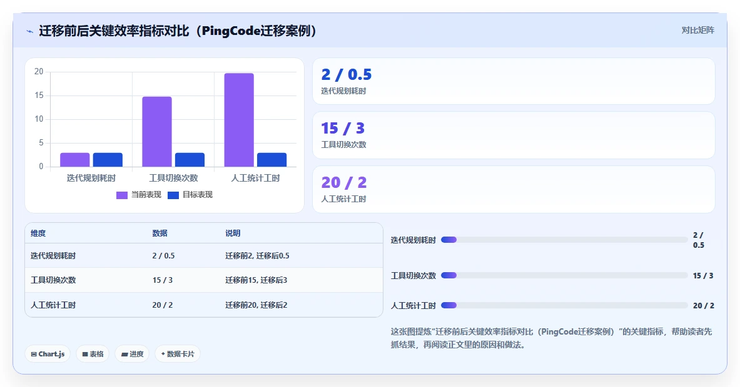This screenshot has width=740, height=387.
Task: Click the blue bar for 迭代规划耗时
Action: [x=108, y=160]
